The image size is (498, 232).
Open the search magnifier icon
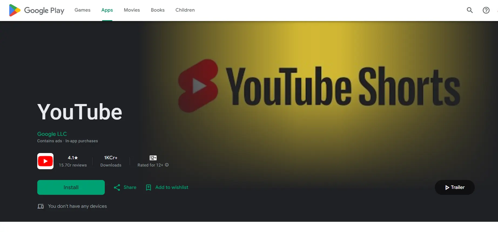(x=470, y=10)
